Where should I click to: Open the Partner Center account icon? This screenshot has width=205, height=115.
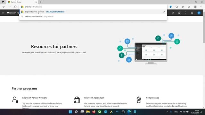(x=199, y=13)
